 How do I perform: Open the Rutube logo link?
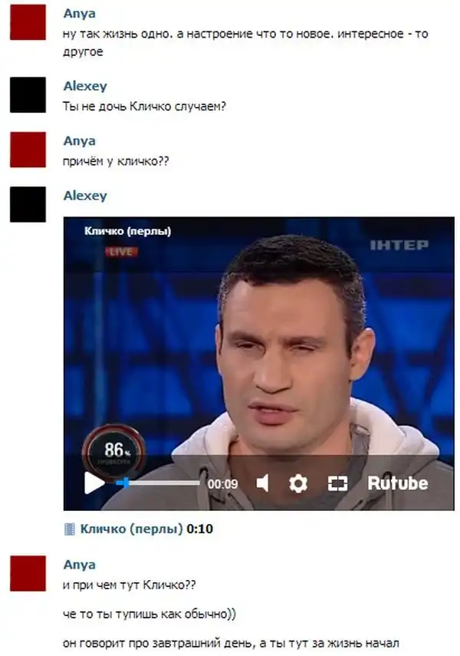click(398, 483)
